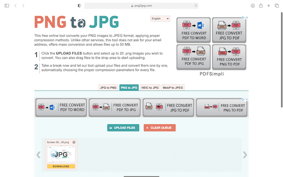Close the horizontal banner ad
Image resolution: width=283 pixels, height=177 pixels.
pos(247,99)
